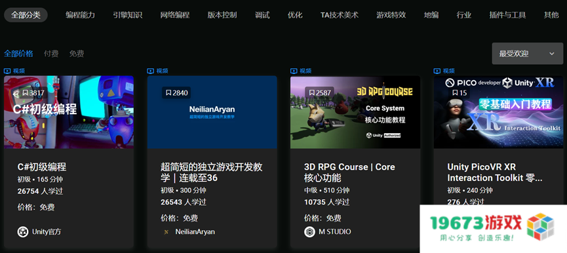Click the 初级 • 300 分钟 text
Viewport: 567px width, 253px height.
coord(184,190)
